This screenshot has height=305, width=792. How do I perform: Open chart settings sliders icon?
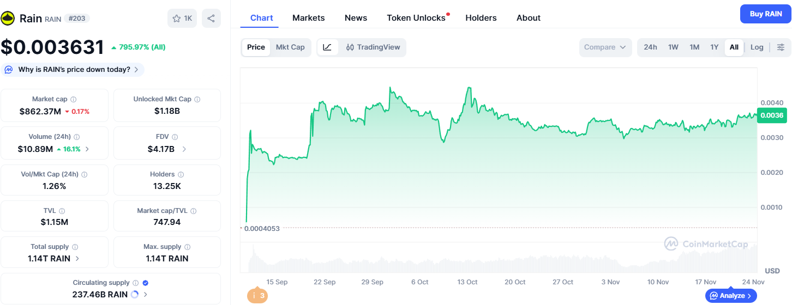pos(781,47)
